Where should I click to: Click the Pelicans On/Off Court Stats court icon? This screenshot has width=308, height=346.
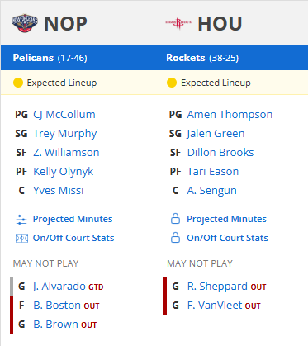coord(21,238)
